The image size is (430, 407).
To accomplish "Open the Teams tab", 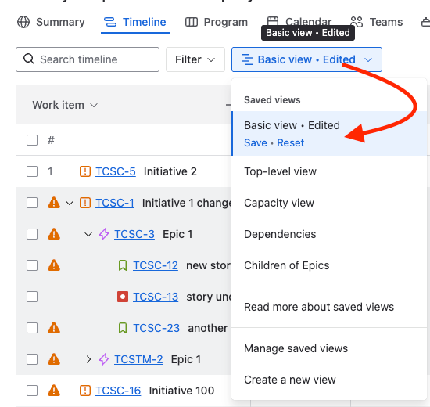I will (x=377, y=22).
